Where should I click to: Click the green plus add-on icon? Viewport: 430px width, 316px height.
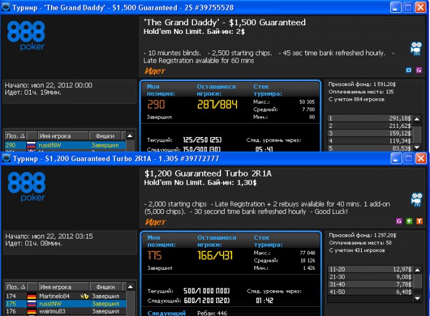[409, 221]
